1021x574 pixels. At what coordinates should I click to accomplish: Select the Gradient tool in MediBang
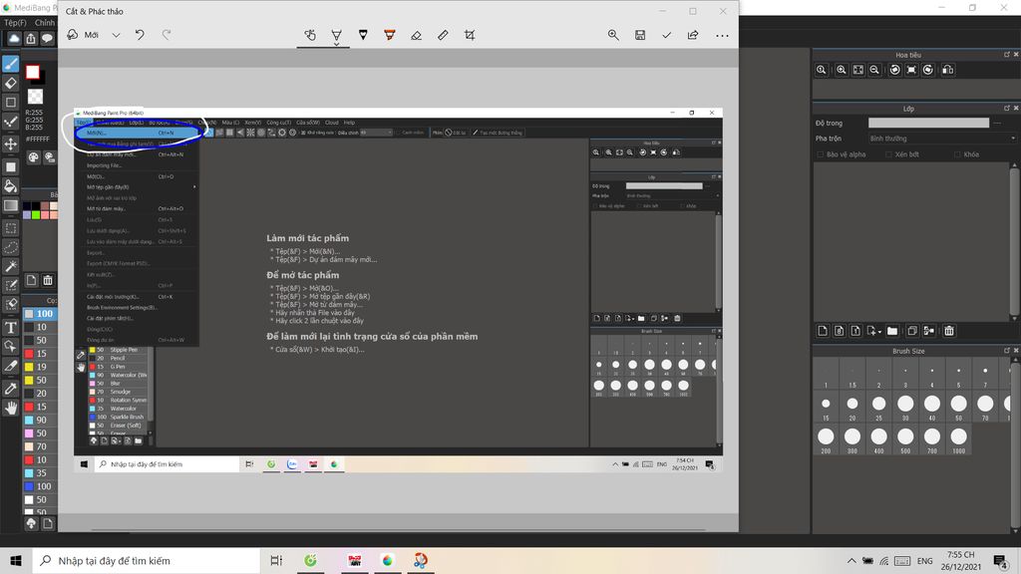point(10,205)
